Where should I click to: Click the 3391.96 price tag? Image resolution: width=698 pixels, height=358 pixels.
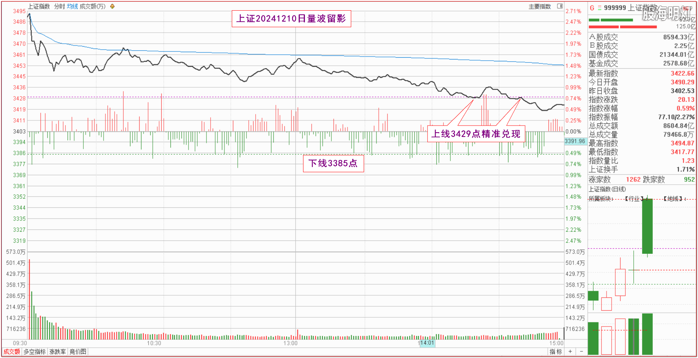tap(575, 141)
